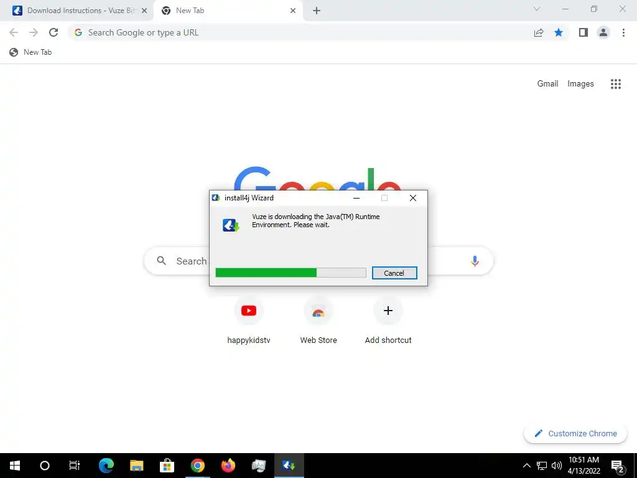This screenshot has height=478, width=637.
Task: Close the install4j Wizard dialog
Action: click(x=413, y=198)
